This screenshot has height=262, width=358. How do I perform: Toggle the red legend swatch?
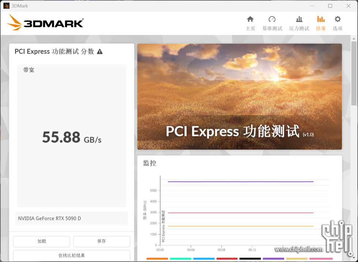tap(227, 259)
